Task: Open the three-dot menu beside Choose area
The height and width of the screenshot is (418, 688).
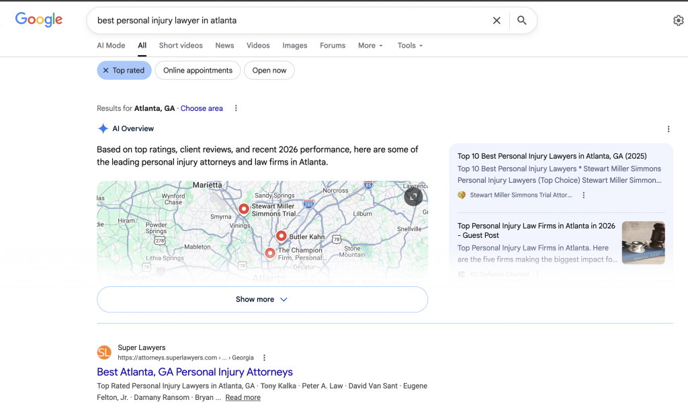Action: tap(236, 108)
